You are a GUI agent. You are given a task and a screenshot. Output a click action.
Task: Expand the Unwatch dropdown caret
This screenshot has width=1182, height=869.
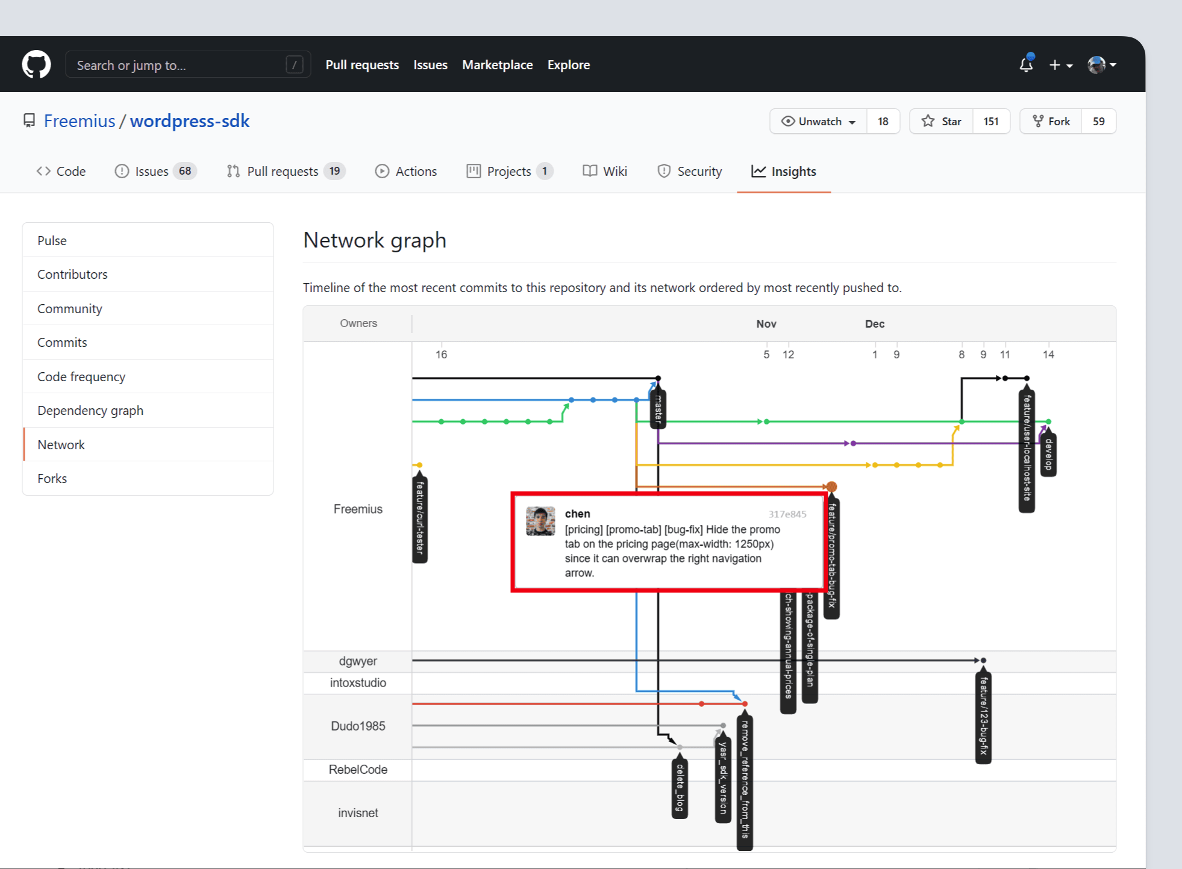click(852, 121)
